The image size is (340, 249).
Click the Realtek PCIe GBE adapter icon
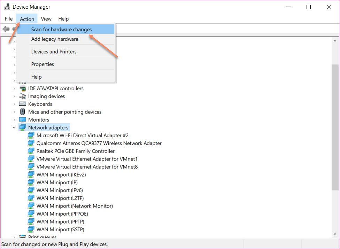[x=31, y=151]
